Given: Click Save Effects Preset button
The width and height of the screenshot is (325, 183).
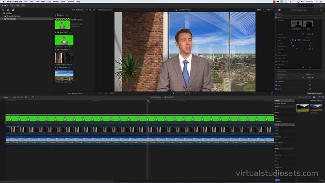Looking at the screenshot, I should (314, 94).
